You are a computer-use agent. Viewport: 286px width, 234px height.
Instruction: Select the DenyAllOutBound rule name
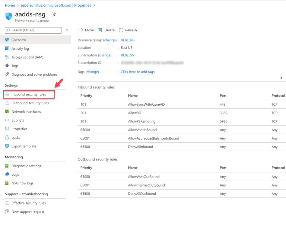tap(142, 193)
